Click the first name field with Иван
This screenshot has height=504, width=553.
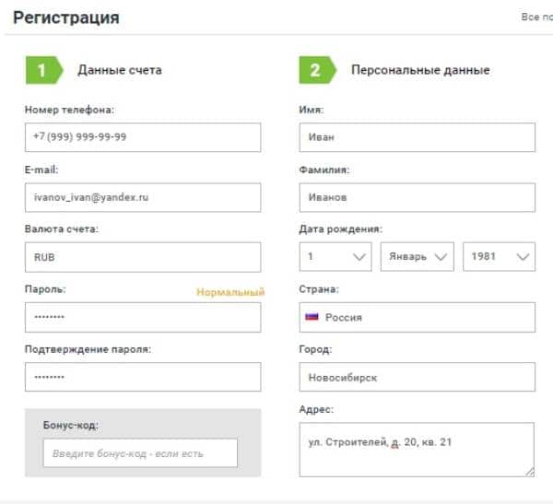[417, 137]
